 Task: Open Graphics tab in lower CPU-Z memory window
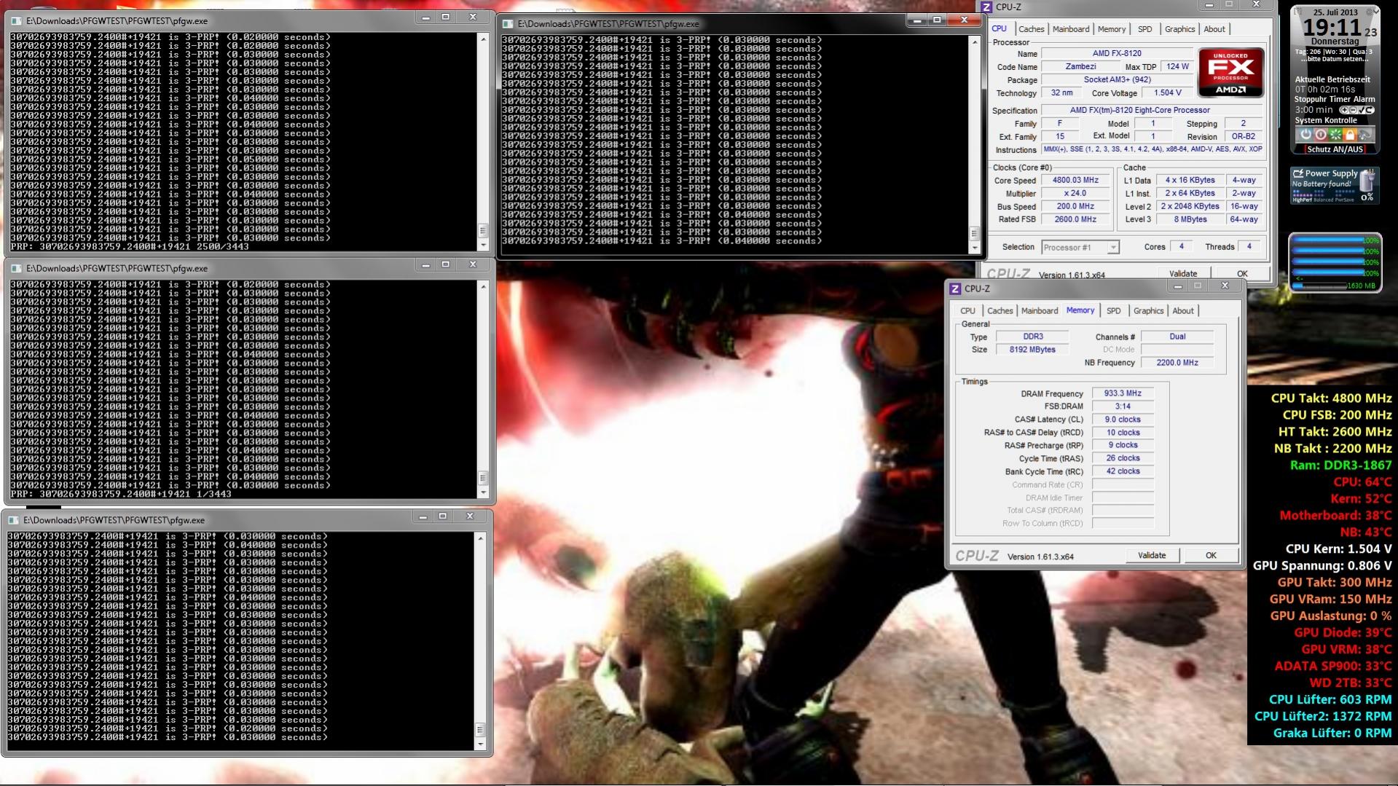pyautogui.click(x=1148, y=311)
